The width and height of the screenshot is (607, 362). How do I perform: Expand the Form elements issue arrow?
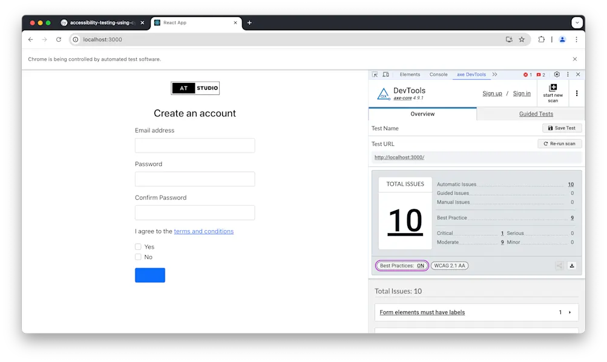coord(569,312)
